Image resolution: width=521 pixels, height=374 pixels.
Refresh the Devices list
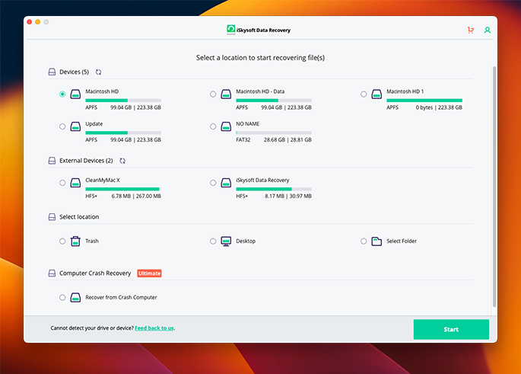pyautogui.click(x=98, y=72)
